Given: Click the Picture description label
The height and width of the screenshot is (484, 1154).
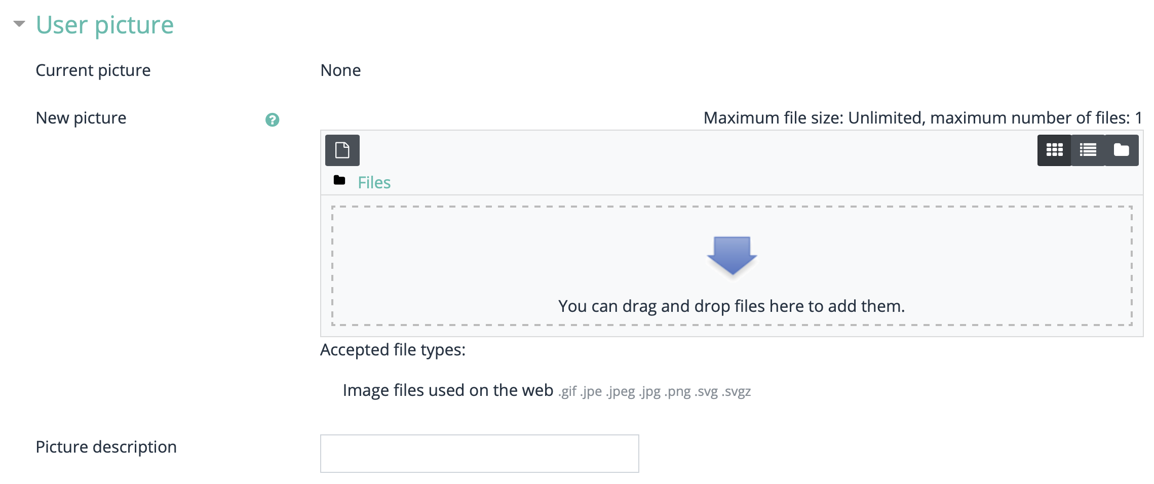Looking at the screenshot, I should click(106, 447).
